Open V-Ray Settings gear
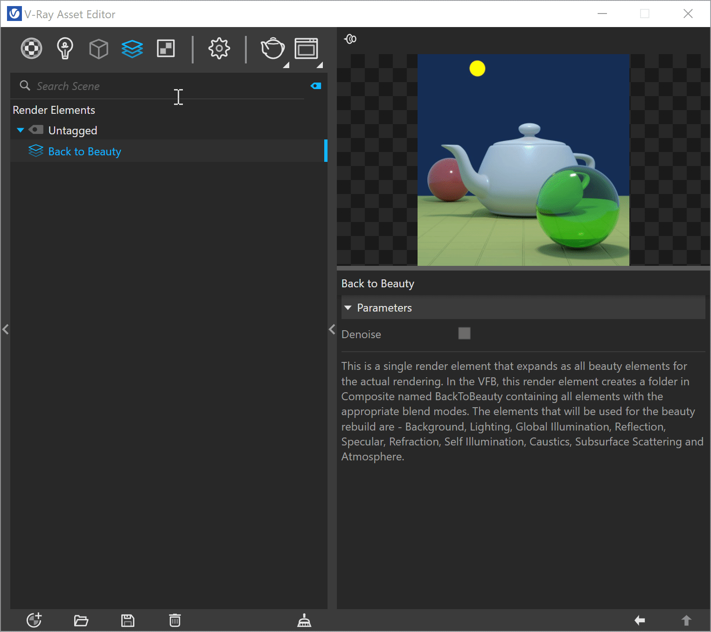The image size is (711, 632). [219, 49]
